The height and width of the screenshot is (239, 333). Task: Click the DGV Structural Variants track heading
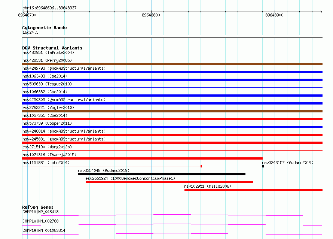point(52,48)
